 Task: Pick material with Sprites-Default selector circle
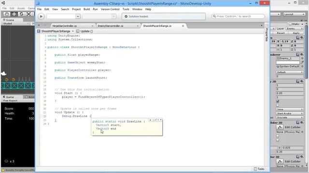click(302, 66)
